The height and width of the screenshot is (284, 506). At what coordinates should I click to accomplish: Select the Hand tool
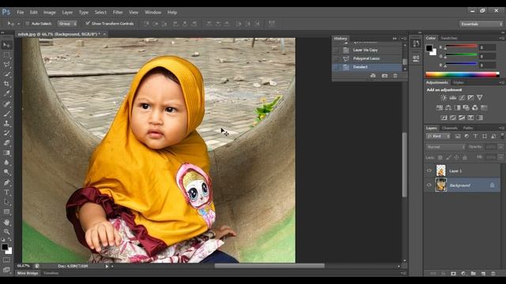(x=6, y=222)
